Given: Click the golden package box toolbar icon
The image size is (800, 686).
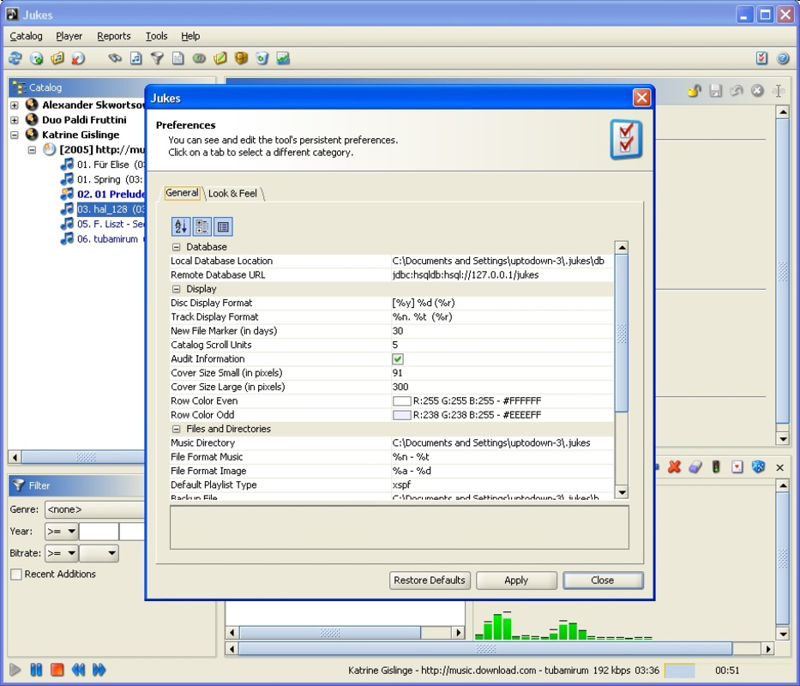Looking at the screenshot, I should click(241, 58).
